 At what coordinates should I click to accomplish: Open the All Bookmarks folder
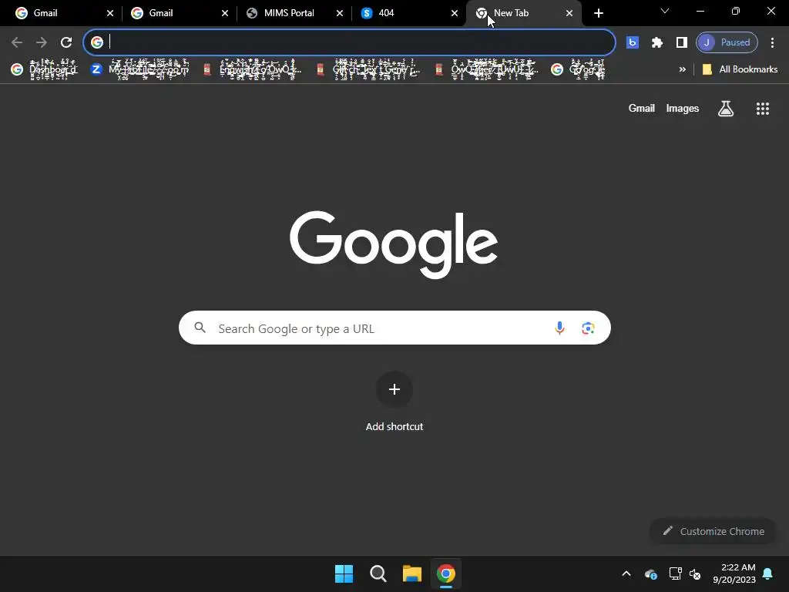pyautogui.click(x=740, y=69)
